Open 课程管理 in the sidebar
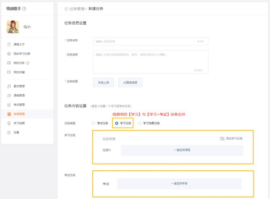 (x=19, y=95)
